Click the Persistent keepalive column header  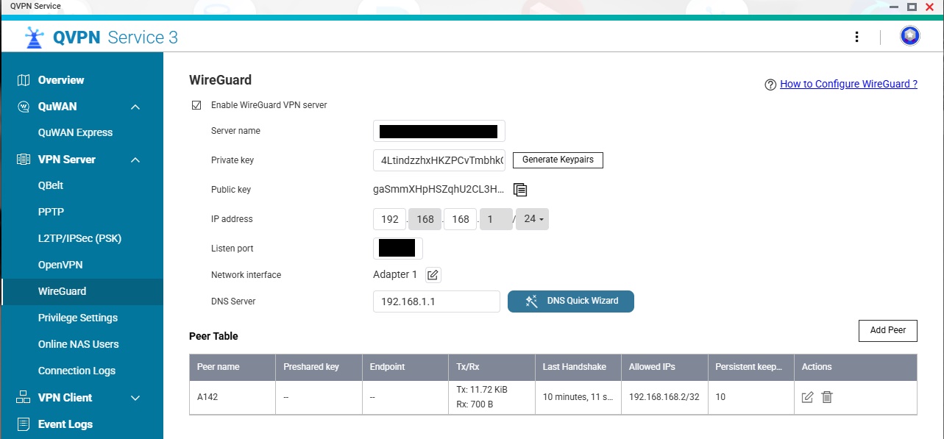(751, 367)
